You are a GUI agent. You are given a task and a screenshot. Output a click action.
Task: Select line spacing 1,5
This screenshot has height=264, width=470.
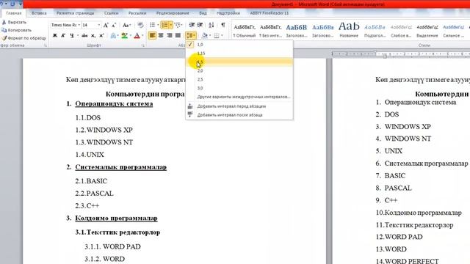[239, 62]
